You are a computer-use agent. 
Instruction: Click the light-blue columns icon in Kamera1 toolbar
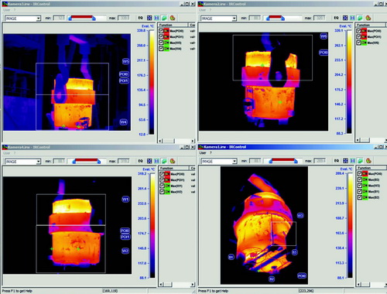pyautogui.click(x=353, y=161)
